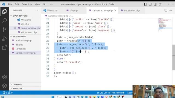Toggle primary side bar layout button
The width and height of the screenshot is (175, 98).
[145, 4]
